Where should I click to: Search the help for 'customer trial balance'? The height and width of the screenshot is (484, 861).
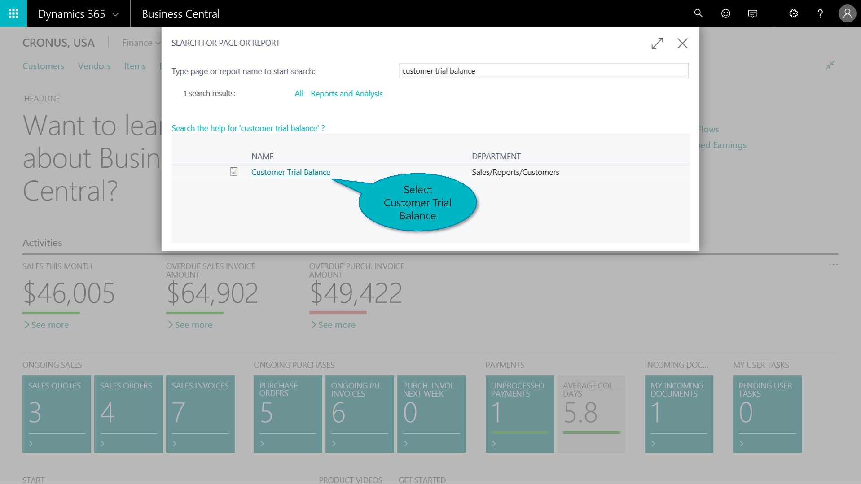pos(248,128)
